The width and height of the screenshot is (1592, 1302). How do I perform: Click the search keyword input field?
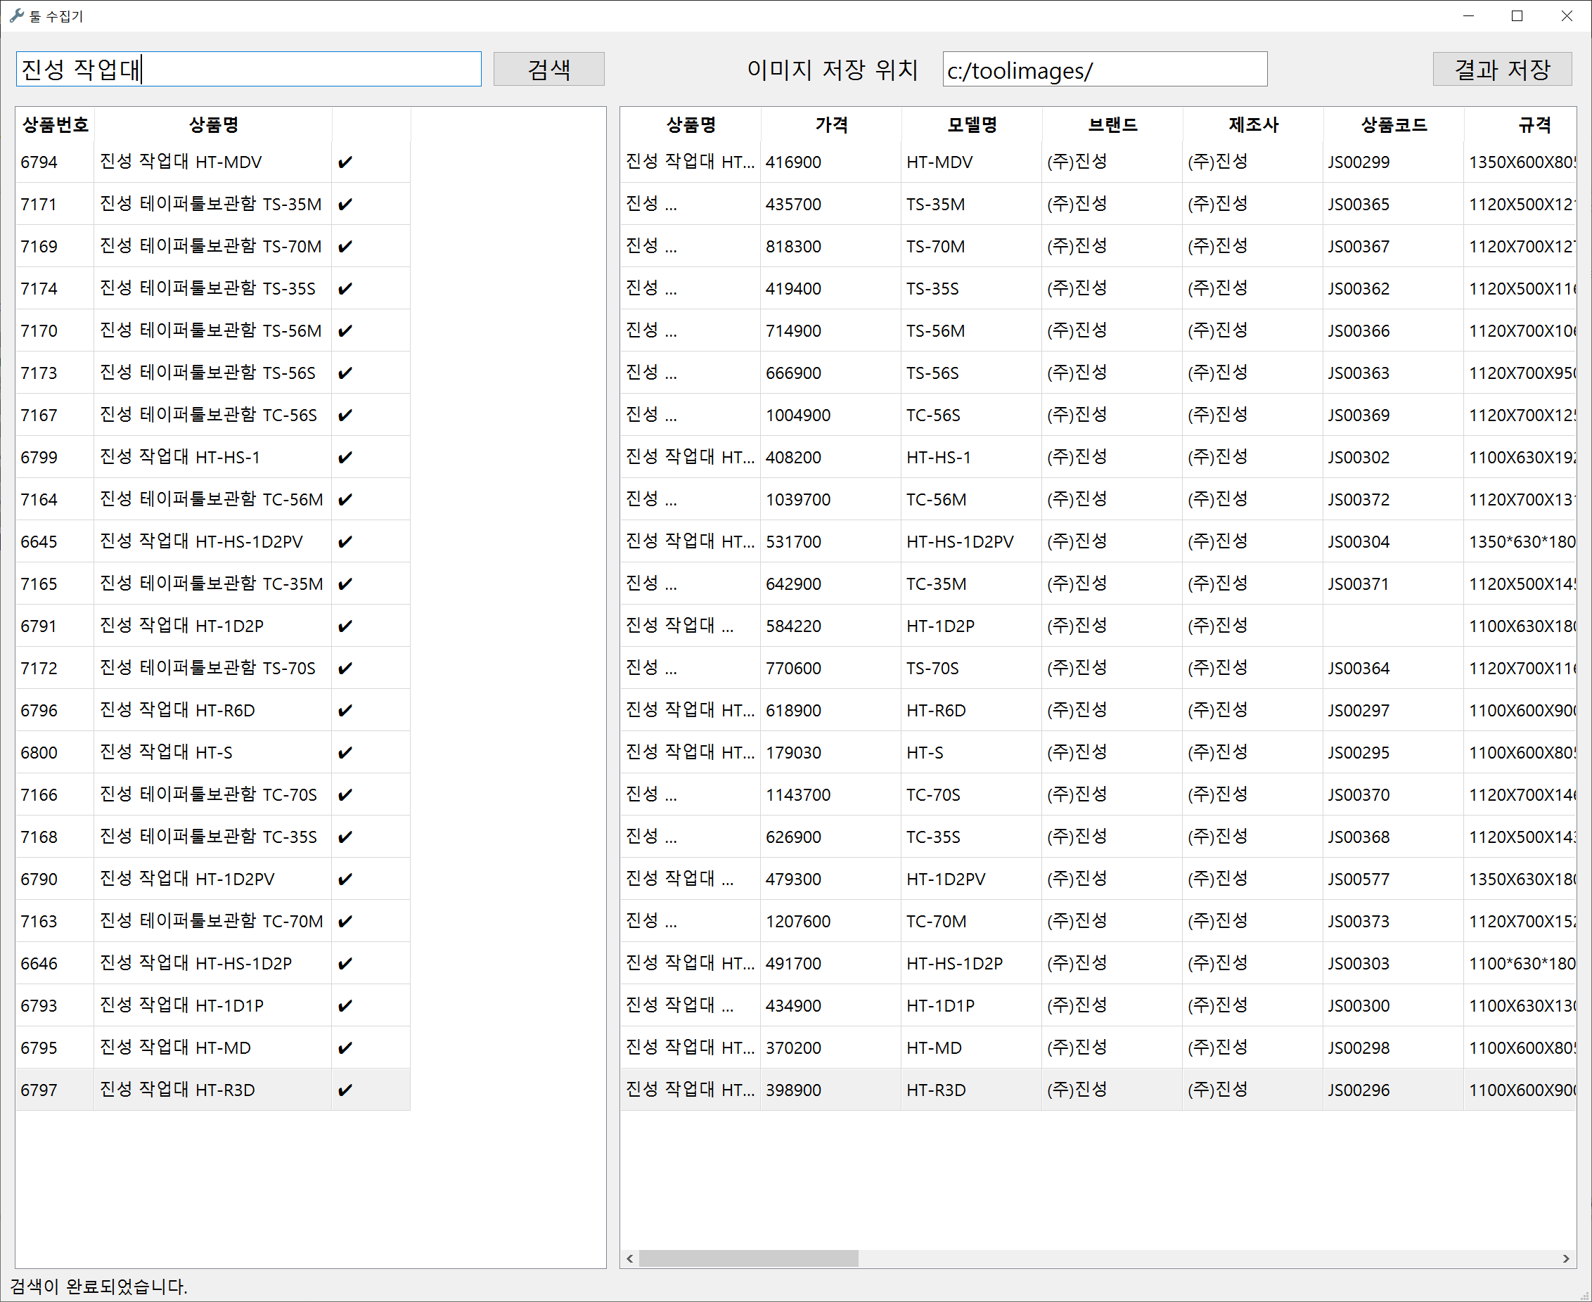click(248, 69)
